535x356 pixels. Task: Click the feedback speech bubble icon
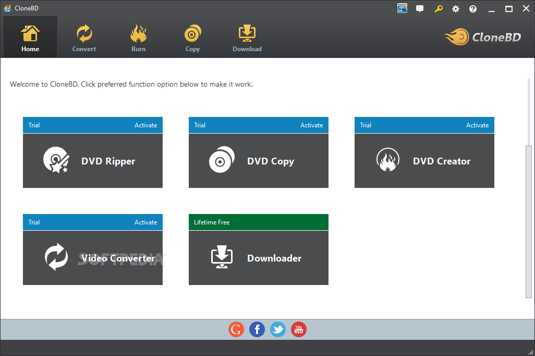pyautogui.click(x=420, y=9)
